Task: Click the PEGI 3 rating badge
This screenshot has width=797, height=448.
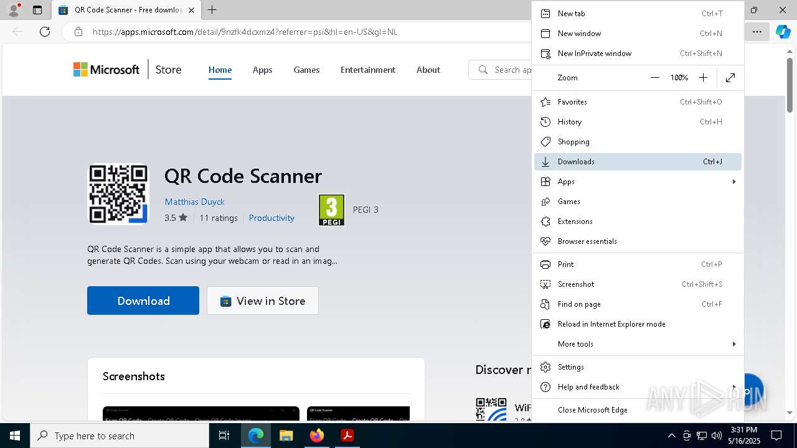Action: [331, 210]
